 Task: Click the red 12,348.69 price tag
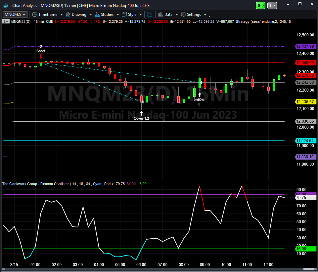tap(305, 63)
